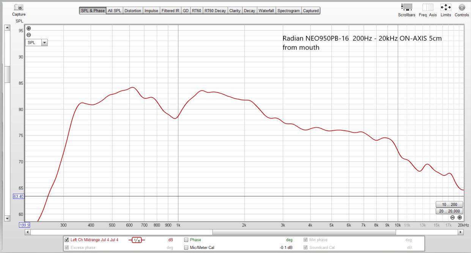Toggle the Soundcard Cal checkbox
Screen dimensions: 471x253
(x=306, y=247)
